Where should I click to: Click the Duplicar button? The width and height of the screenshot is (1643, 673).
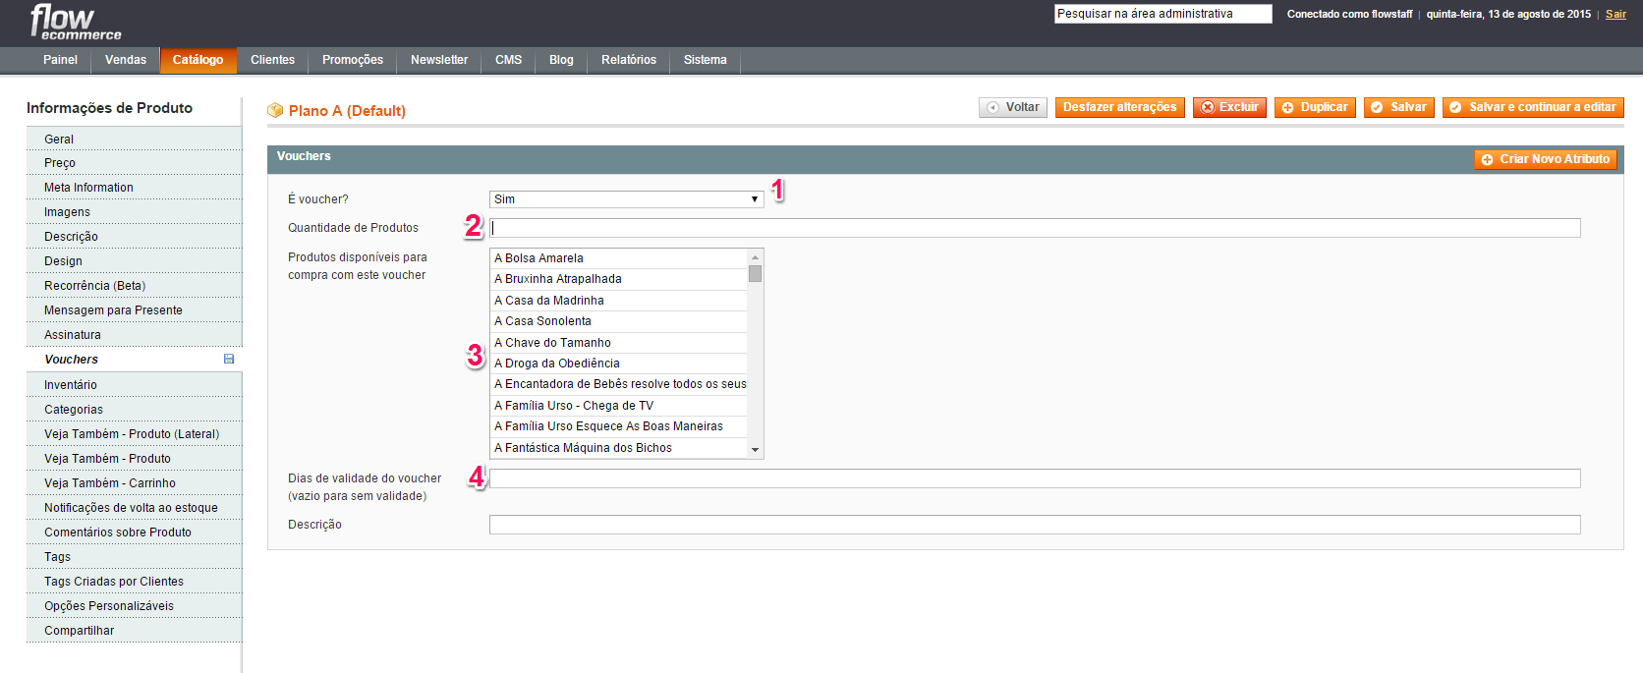click(1315, 107)
